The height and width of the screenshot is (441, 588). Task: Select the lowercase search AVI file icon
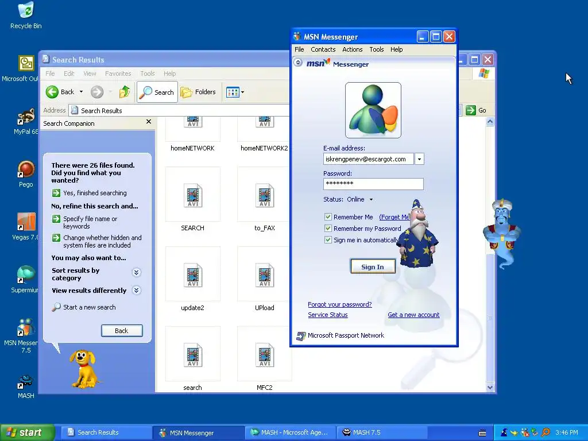pyautogui.click(x=193, y=355)
